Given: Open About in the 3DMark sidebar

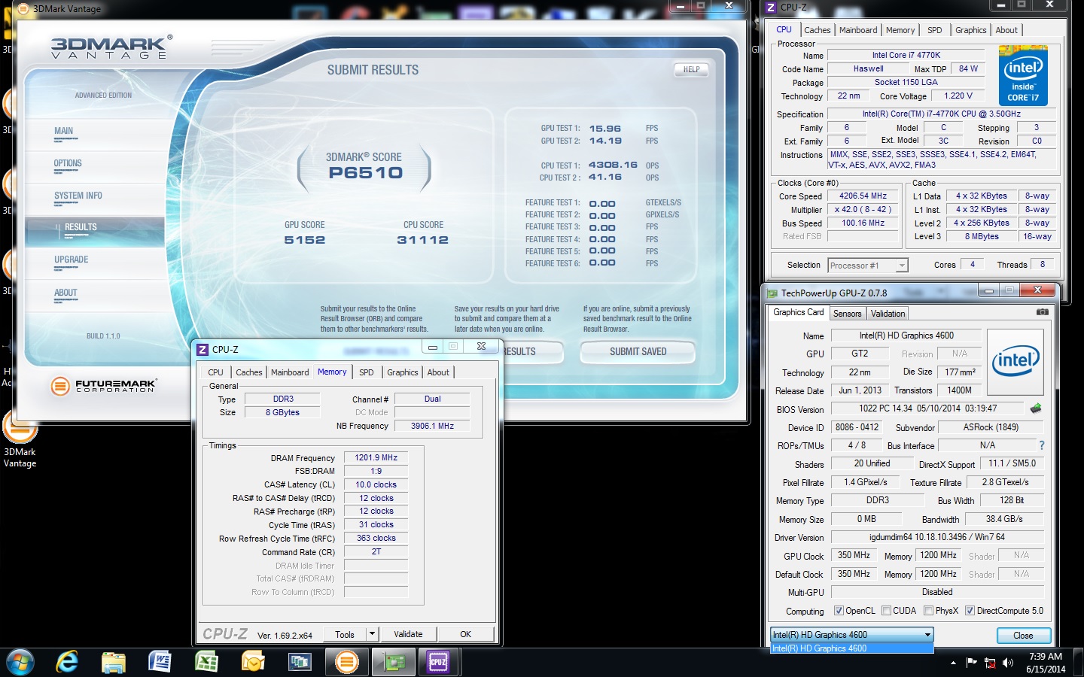Looking at the screenshot, I should [95, 296].
